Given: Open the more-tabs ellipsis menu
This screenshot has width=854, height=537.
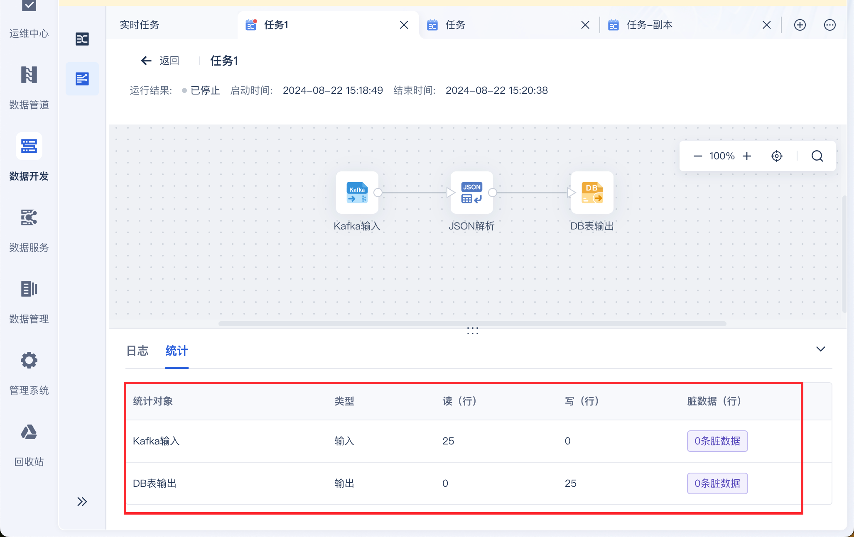Looking at the screenshot, I should pos(829,25).
